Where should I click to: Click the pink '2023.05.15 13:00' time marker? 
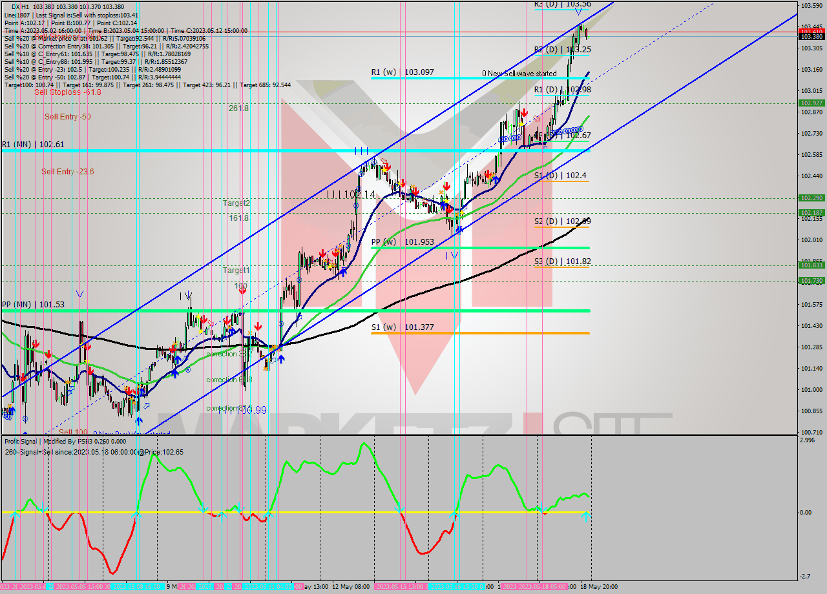click(x=400, y=587)
